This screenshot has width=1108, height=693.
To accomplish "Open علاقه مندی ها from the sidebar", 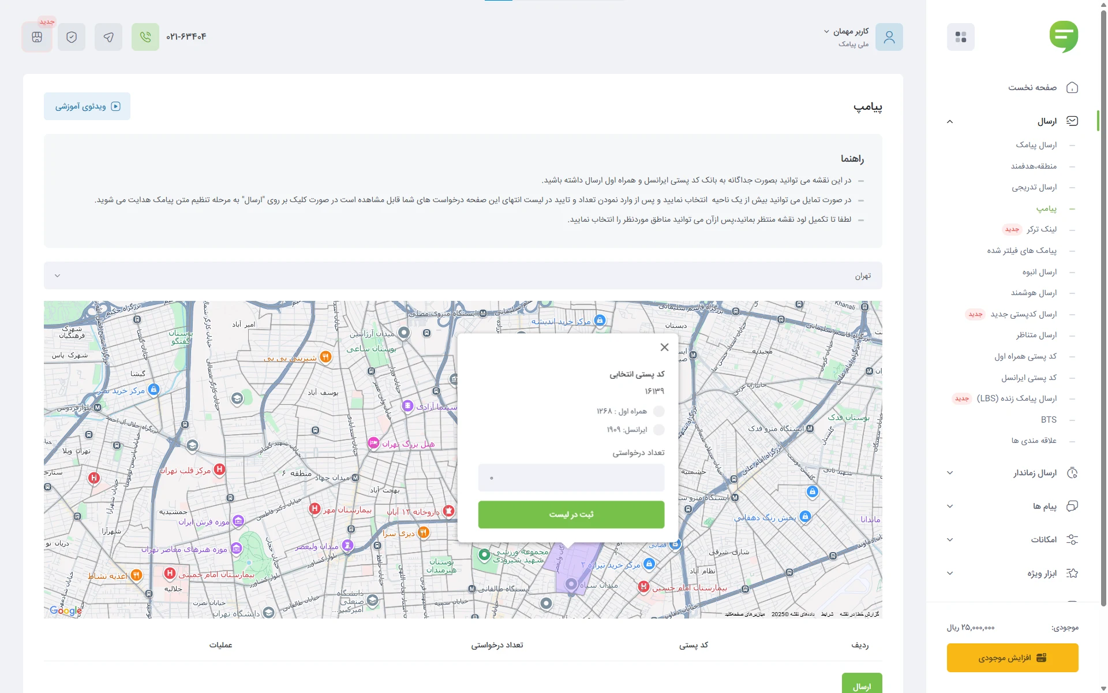I will click(1034, 441).
